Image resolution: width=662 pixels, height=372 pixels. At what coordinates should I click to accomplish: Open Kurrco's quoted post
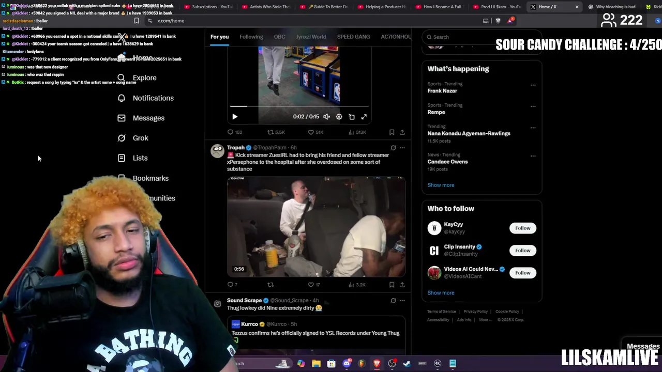[x=316, y=335]
